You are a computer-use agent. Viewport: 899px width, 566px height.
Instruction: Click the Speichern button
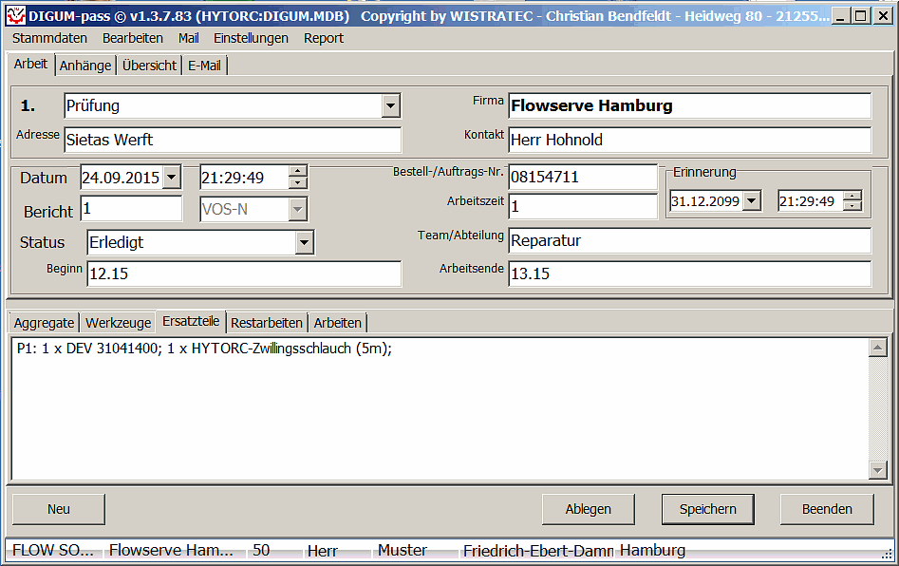pyautogui.click(x=707, y=509)
